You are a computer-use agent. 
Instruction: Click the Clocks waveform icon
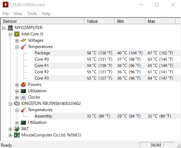click(23, 97)
